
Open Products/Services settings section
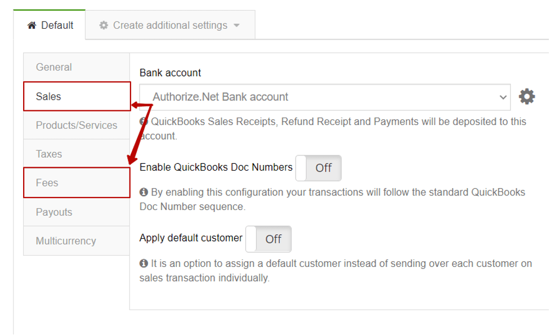pos(77,125)
